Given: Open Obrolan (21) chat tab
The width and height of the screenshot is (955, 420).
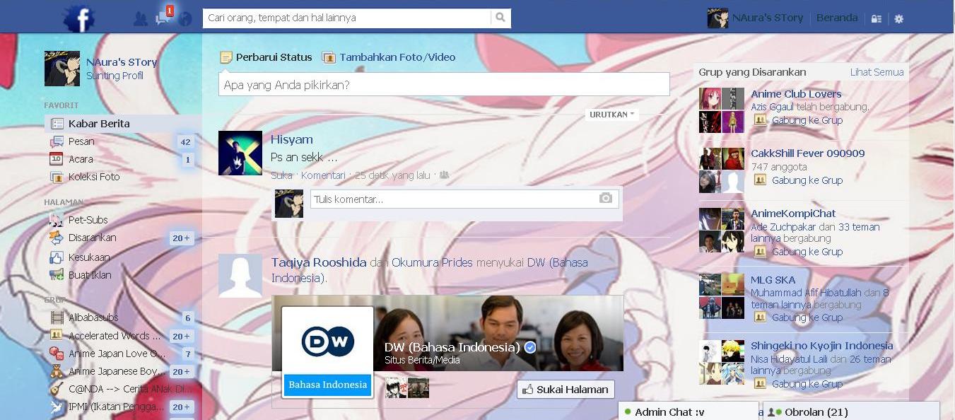Looking at the screenshot, I should (x=851, y=411).
